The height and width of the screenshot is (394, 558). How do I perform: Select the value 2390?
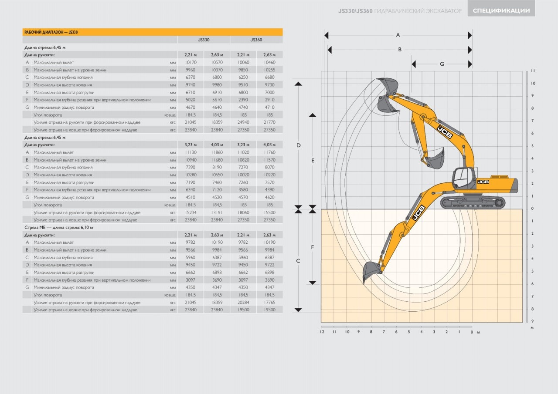tap(243, 100)
